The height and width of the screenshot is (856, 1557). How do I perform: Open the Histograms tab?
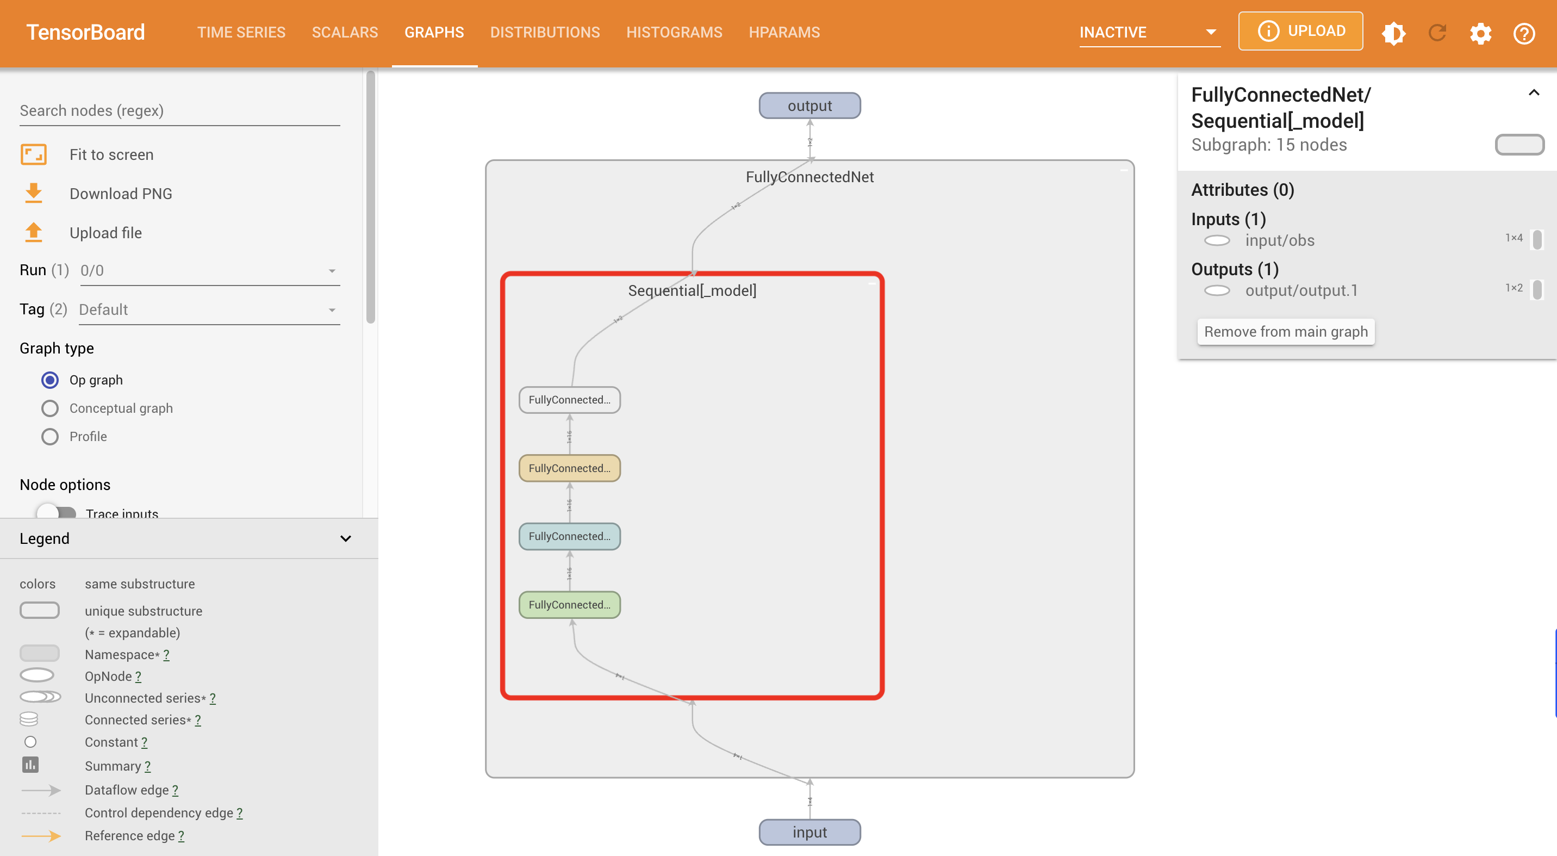pyautogui.click(x=674, y=33)
